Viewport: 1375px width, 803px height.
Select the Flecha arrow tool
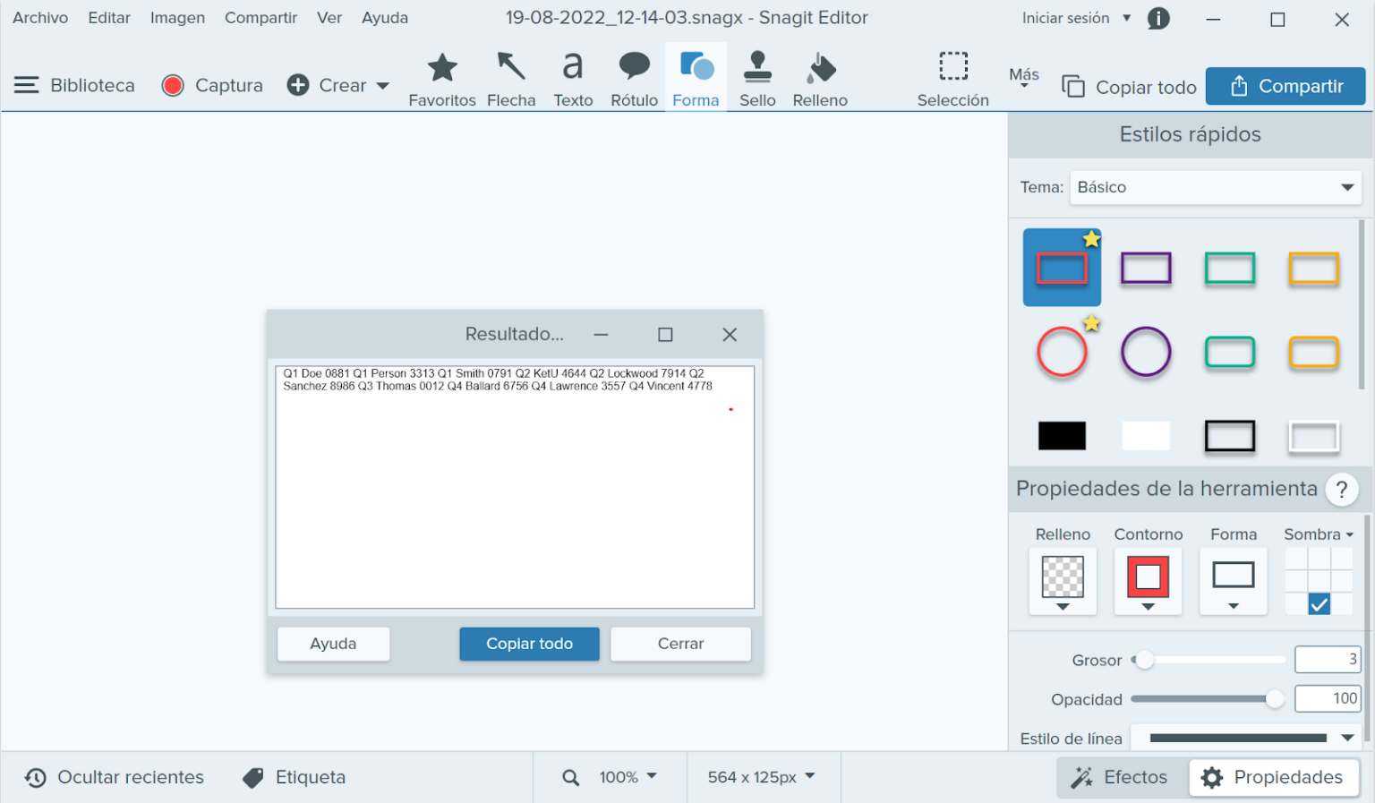(511, 80)
